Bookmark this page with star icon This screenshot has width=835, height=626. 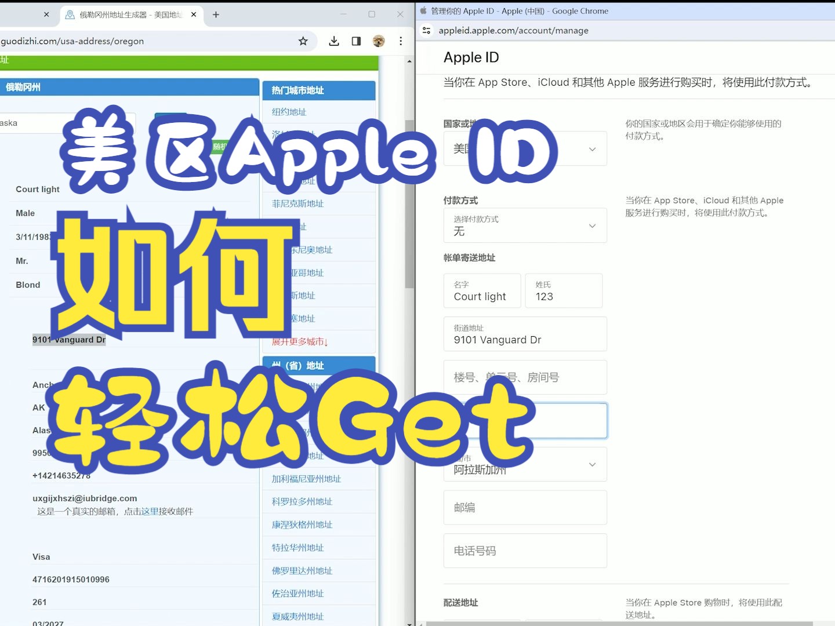[x=303, y=41]
